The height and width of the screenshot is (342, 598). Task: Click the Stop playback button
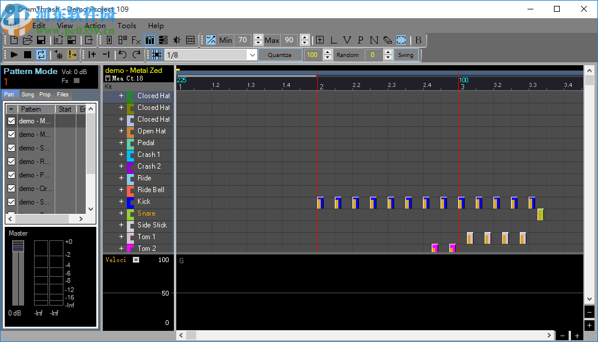(28, 55)
